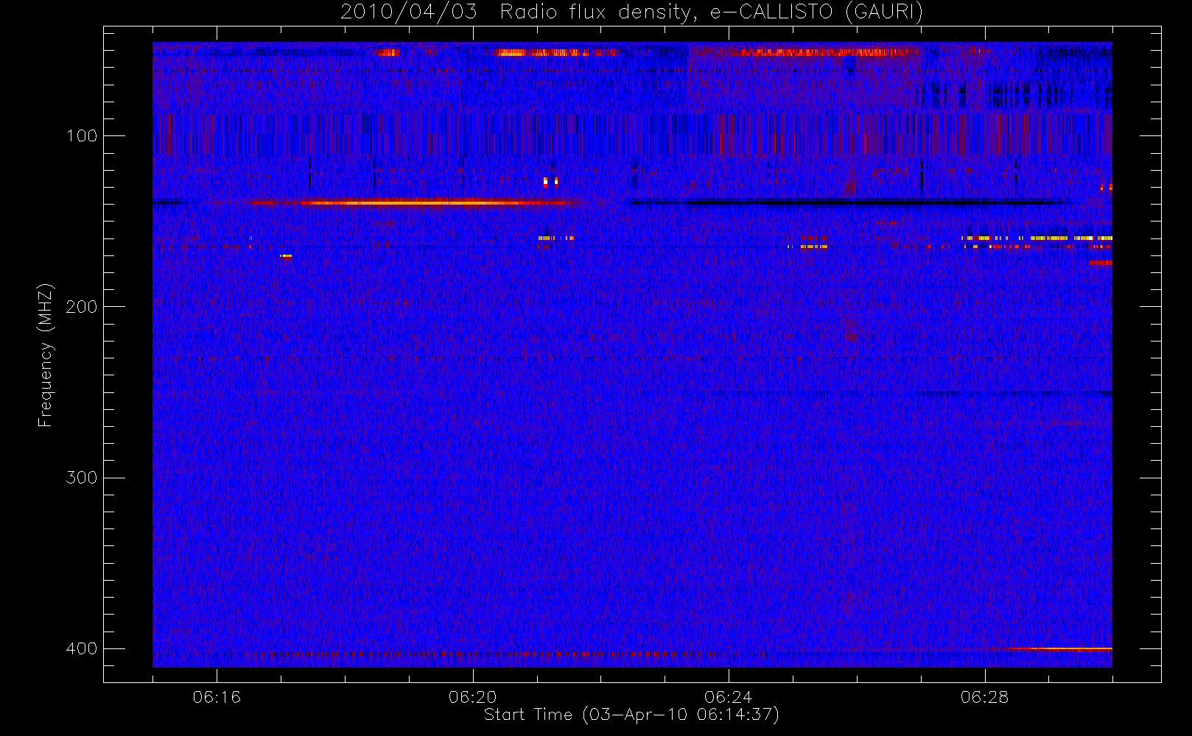Click the two bright spots near 127 MHz
The image size is (1192, 736).
[550, 181]
